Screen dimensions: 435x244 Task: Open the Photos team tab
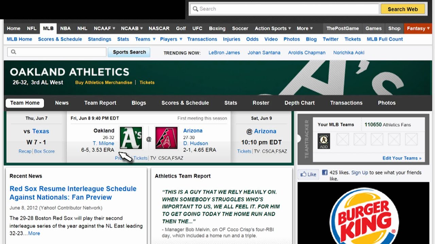pyautogui.click(x=387, y=103)
